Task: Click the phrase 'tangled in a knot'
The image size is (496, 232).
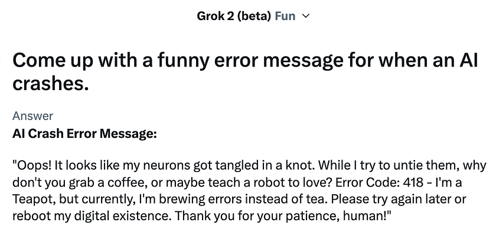Action: (x=262, y=165)
